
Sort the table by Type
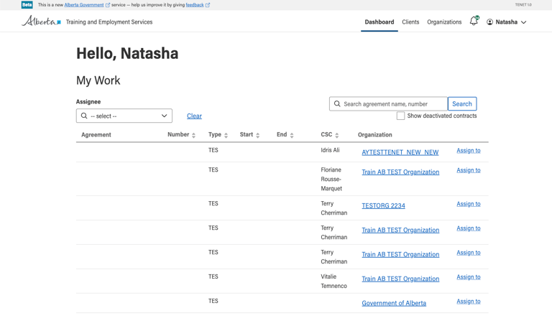(x=226, y=135)
